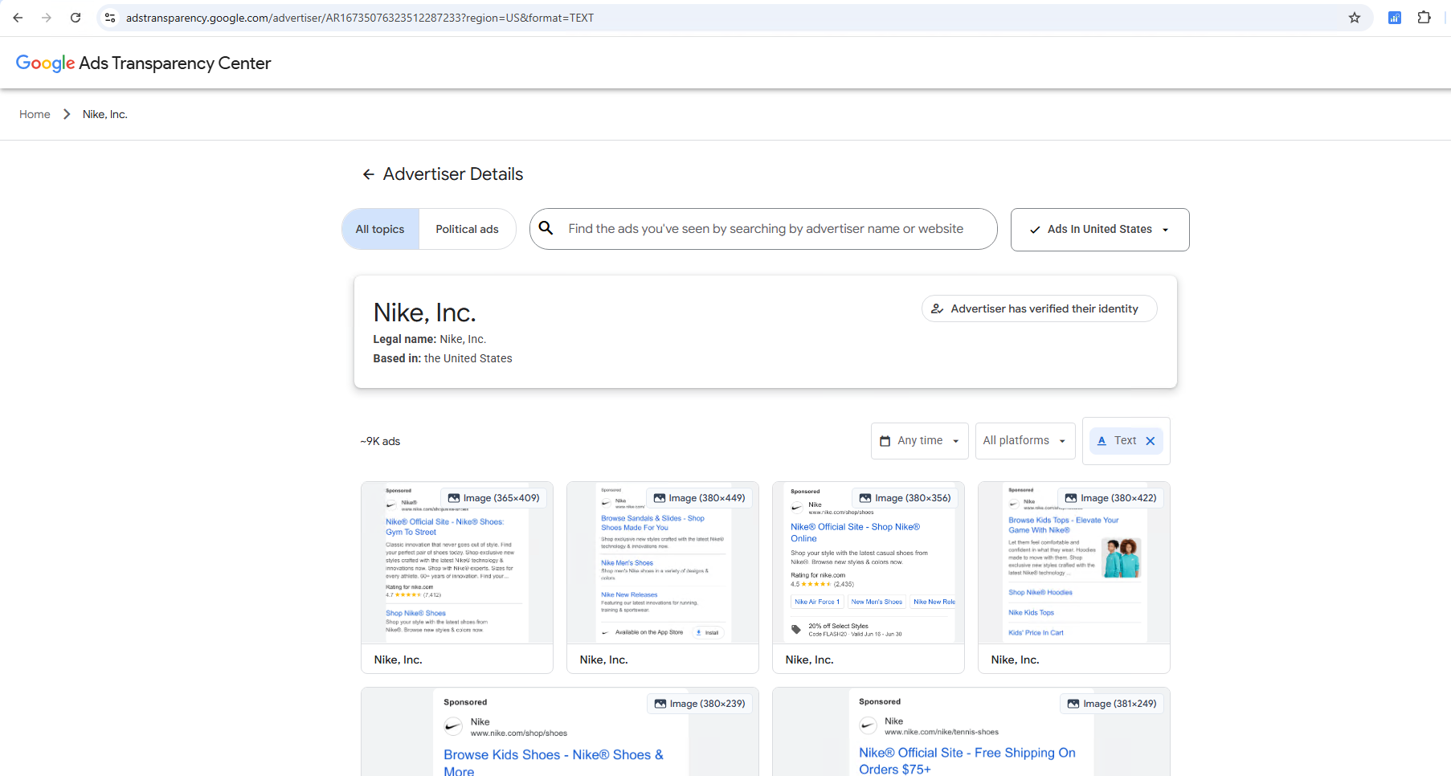Click the offer tag icon showing 20% off Select Styles
The height and width of the screenshot is (776, 1451).
click(796, 629)
